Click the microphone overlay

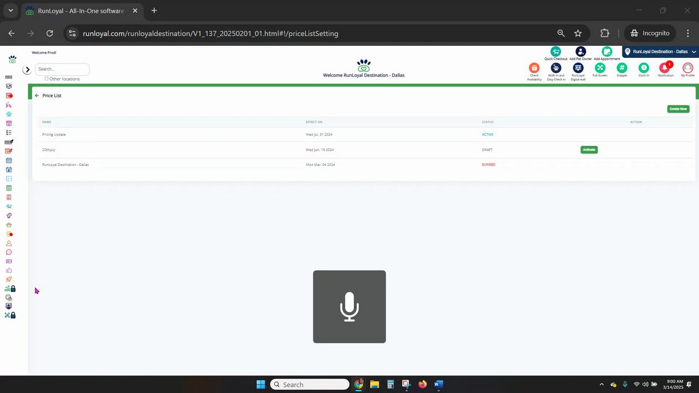pos(349,307)
